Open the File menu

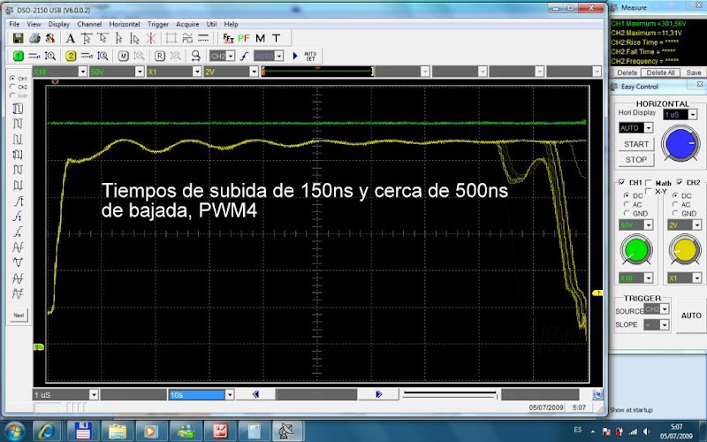pyautogui.click(x=14, y=24)
